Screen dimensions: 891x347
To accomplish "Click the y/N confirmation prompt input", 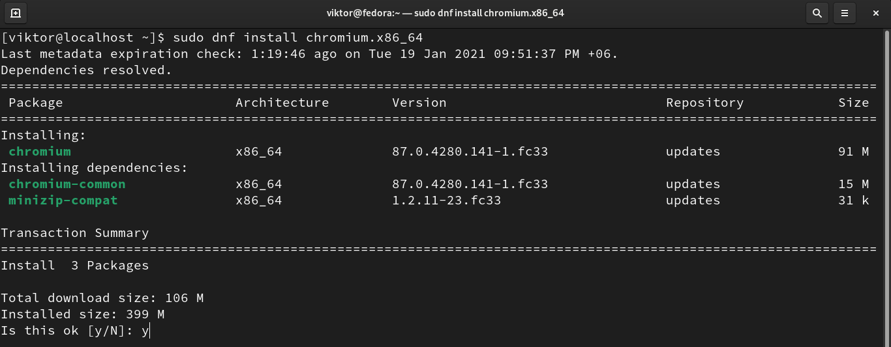I will (146, 331).
